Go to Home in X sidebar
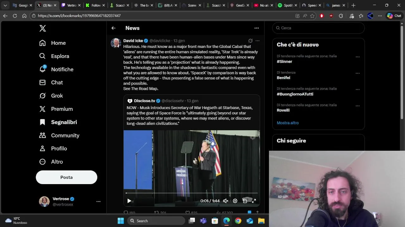 pyautogui.click(x=53, y=43)
